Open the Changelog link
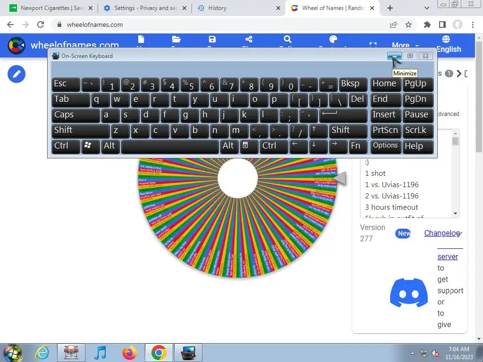This screenshot has width=483, height=362. click(442, 233)
